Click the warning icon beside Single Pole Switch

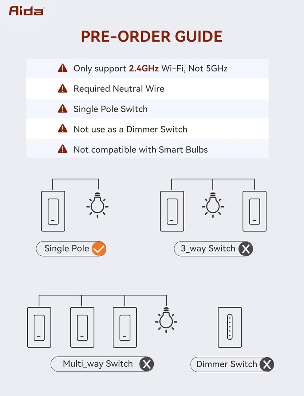click(62, 109)
